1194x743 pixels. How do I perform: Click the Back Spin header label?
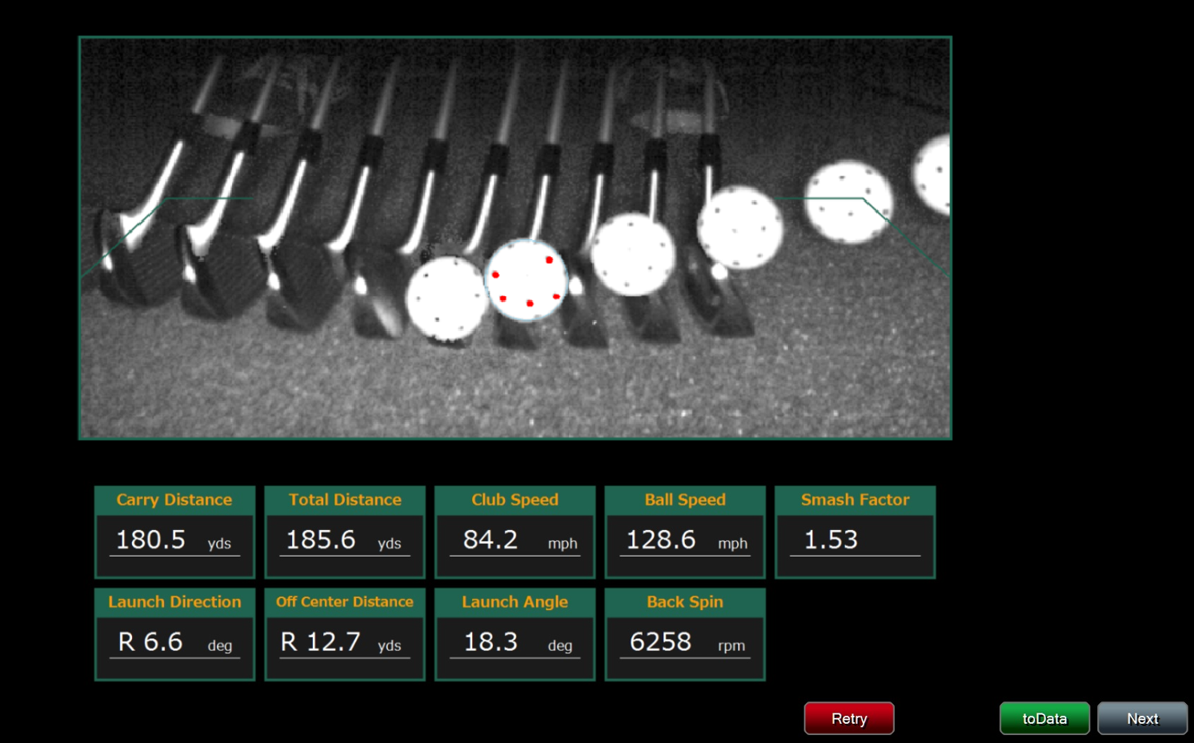[x=685, y=601]
